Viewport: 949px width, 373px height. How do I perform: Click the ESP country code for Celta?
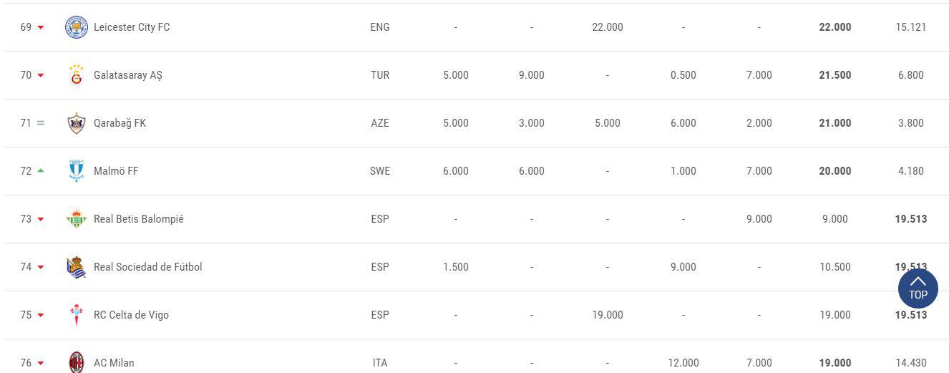pyautogui.click(x=380, y=315)
